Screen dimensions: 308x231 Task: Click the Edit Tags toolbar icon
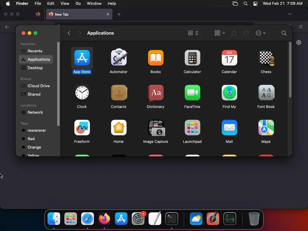click(246, 33)
